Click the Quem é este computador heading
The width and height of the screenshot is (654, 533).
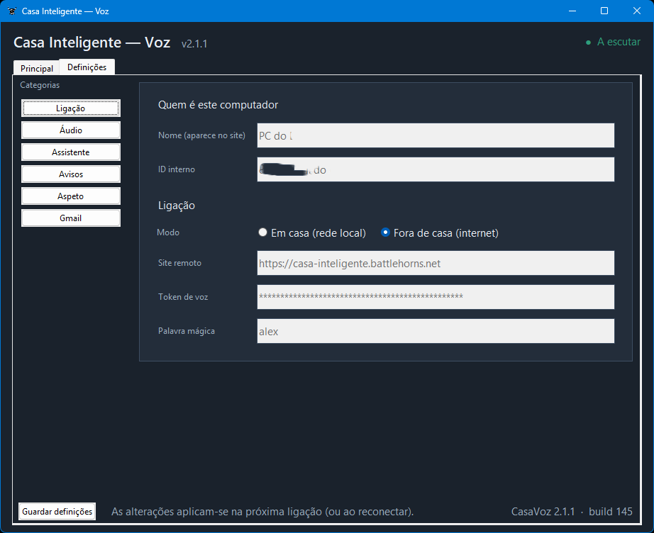tap(218, 105)
